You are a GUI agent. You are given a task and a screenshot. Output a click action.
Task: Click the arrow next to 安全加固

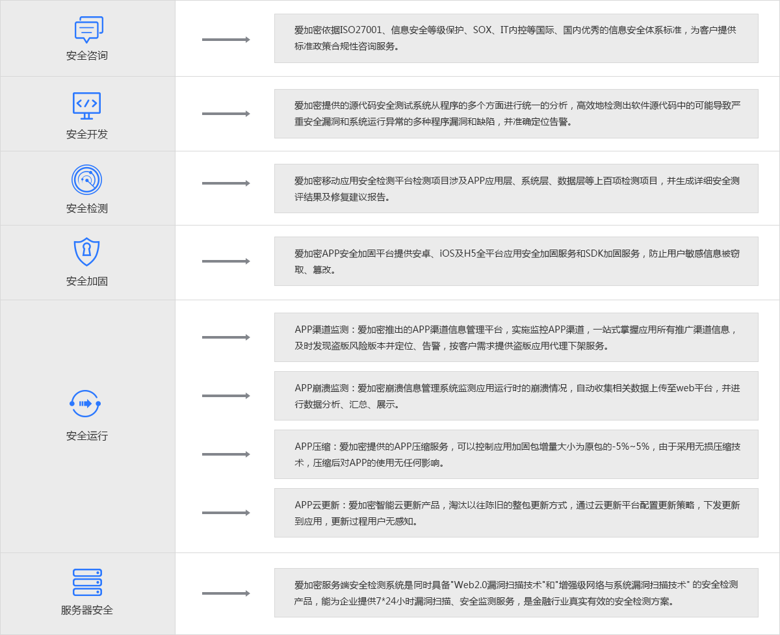coord(226,261)
